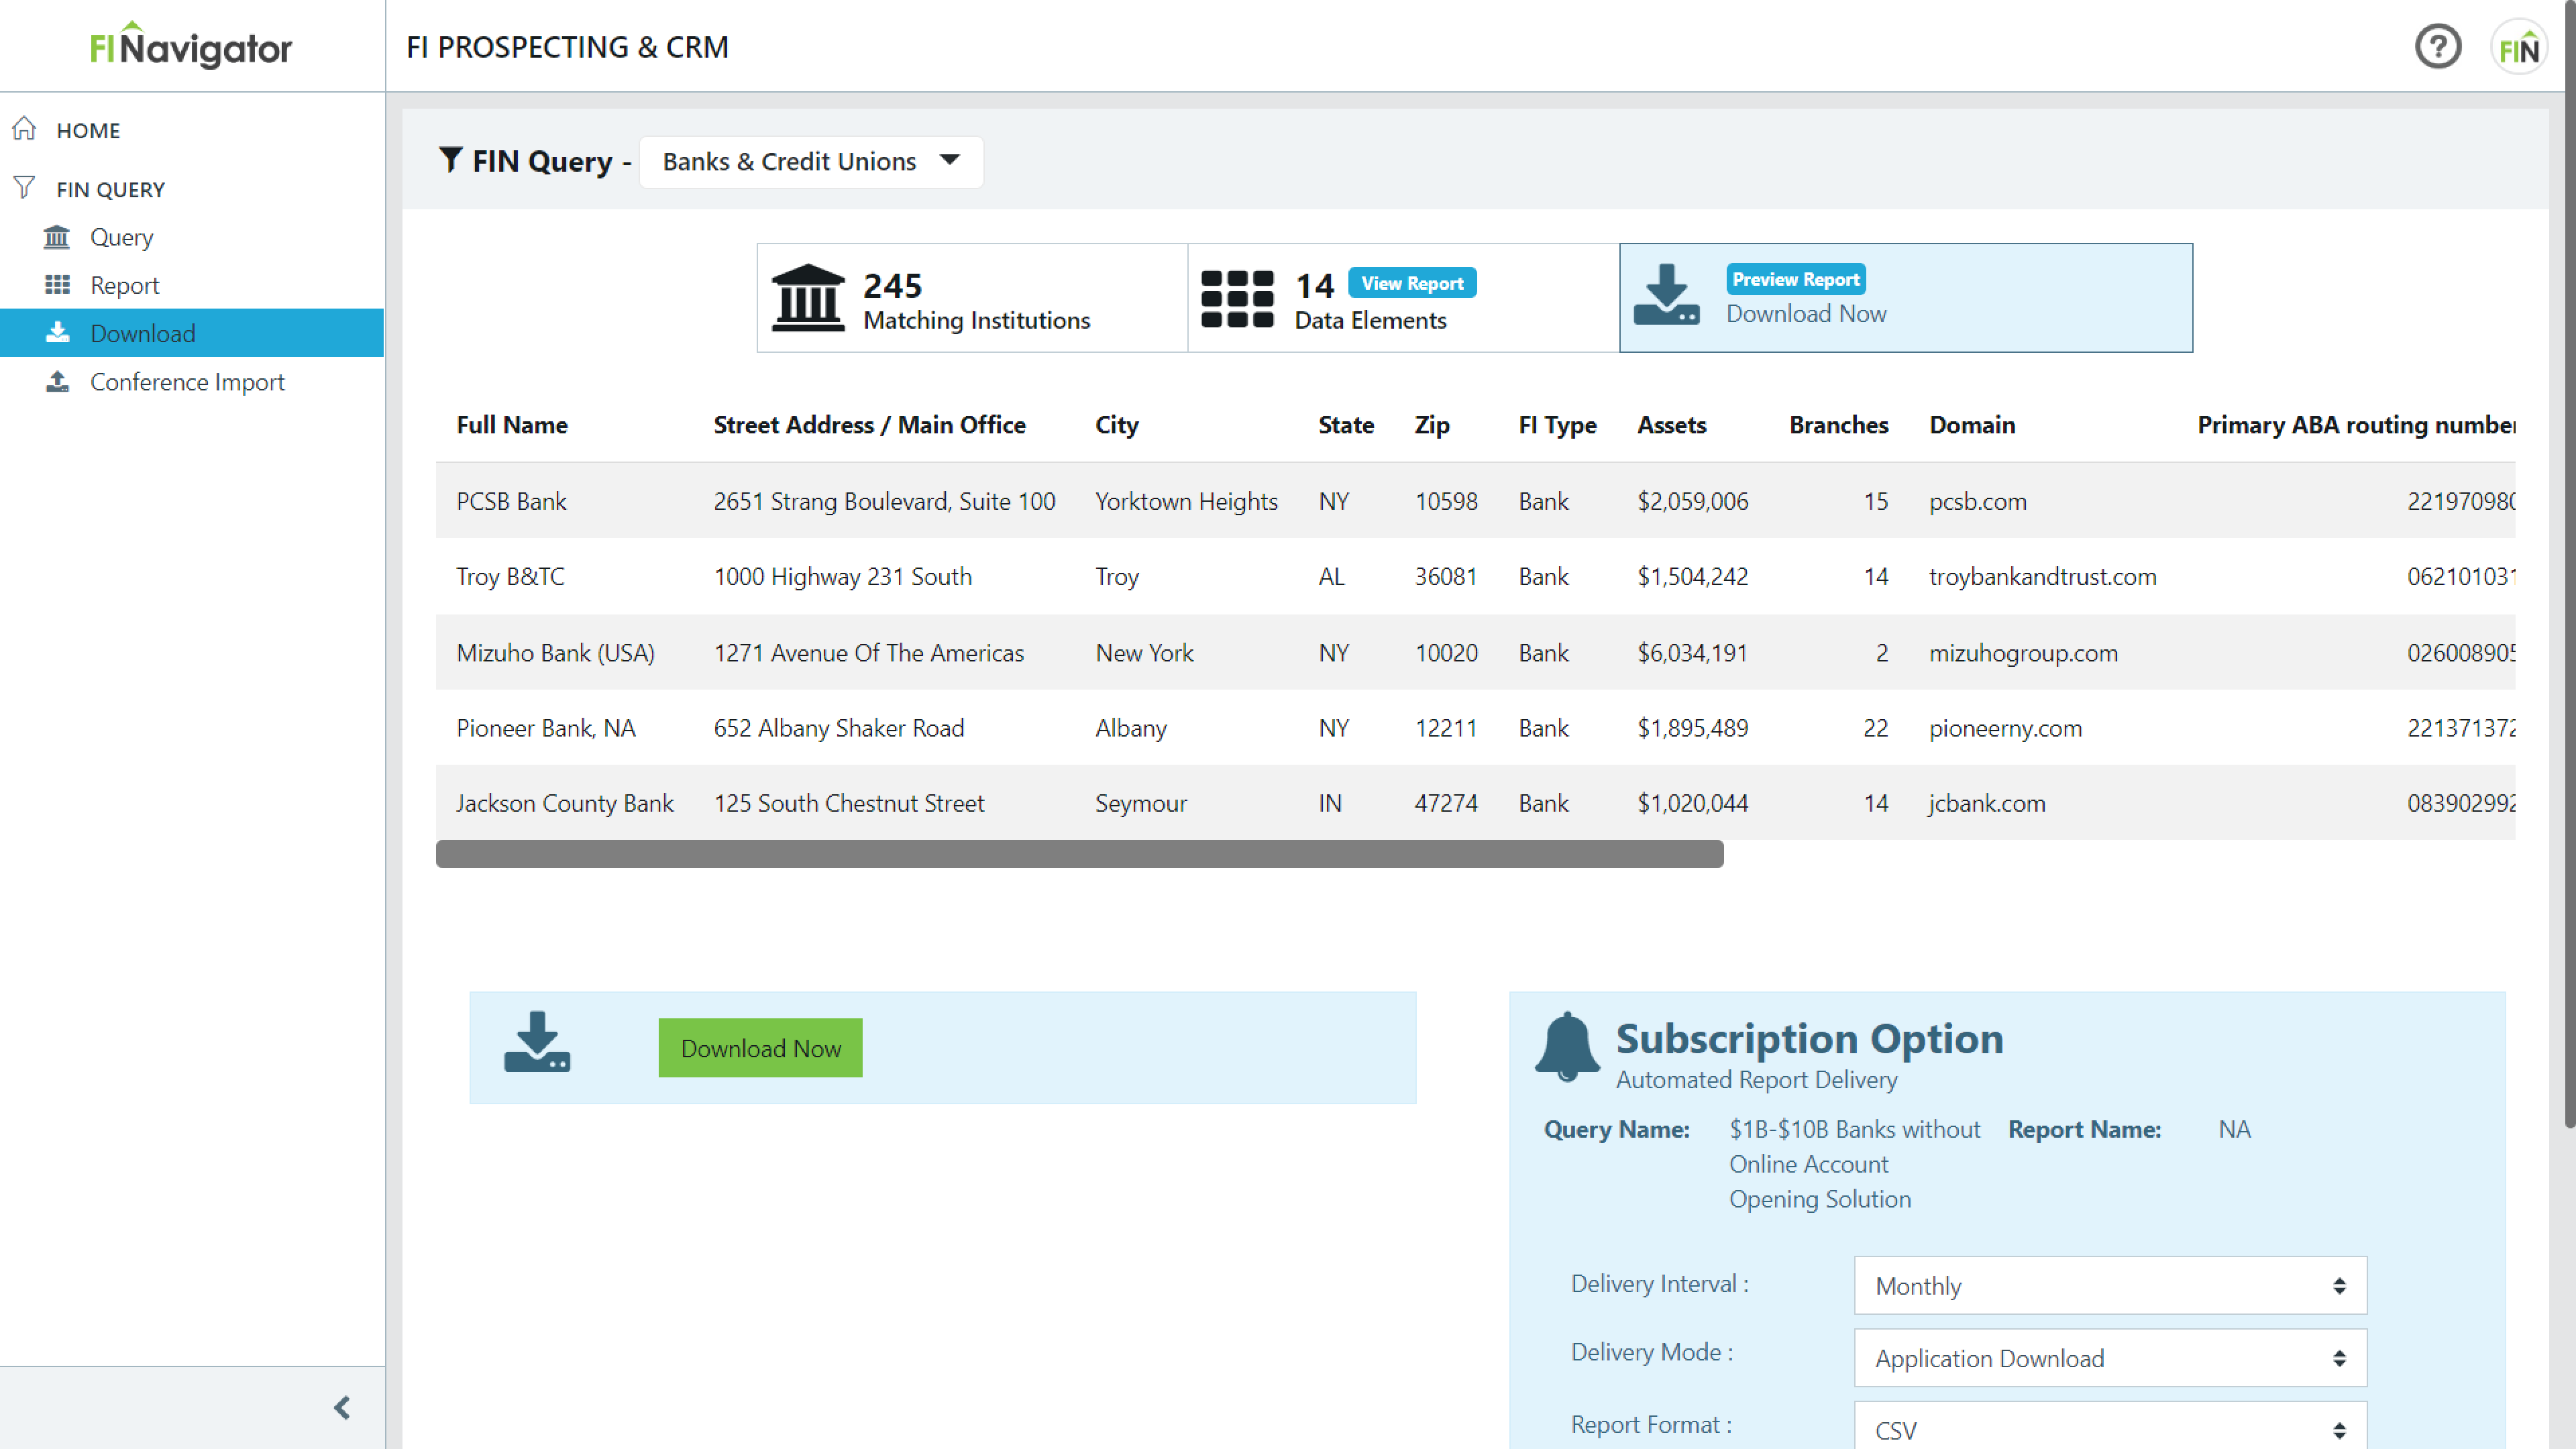Click the green Download Now button
This screenshot has height=1449, width=2576.
pyautogui.click(x=760, y=1048)
